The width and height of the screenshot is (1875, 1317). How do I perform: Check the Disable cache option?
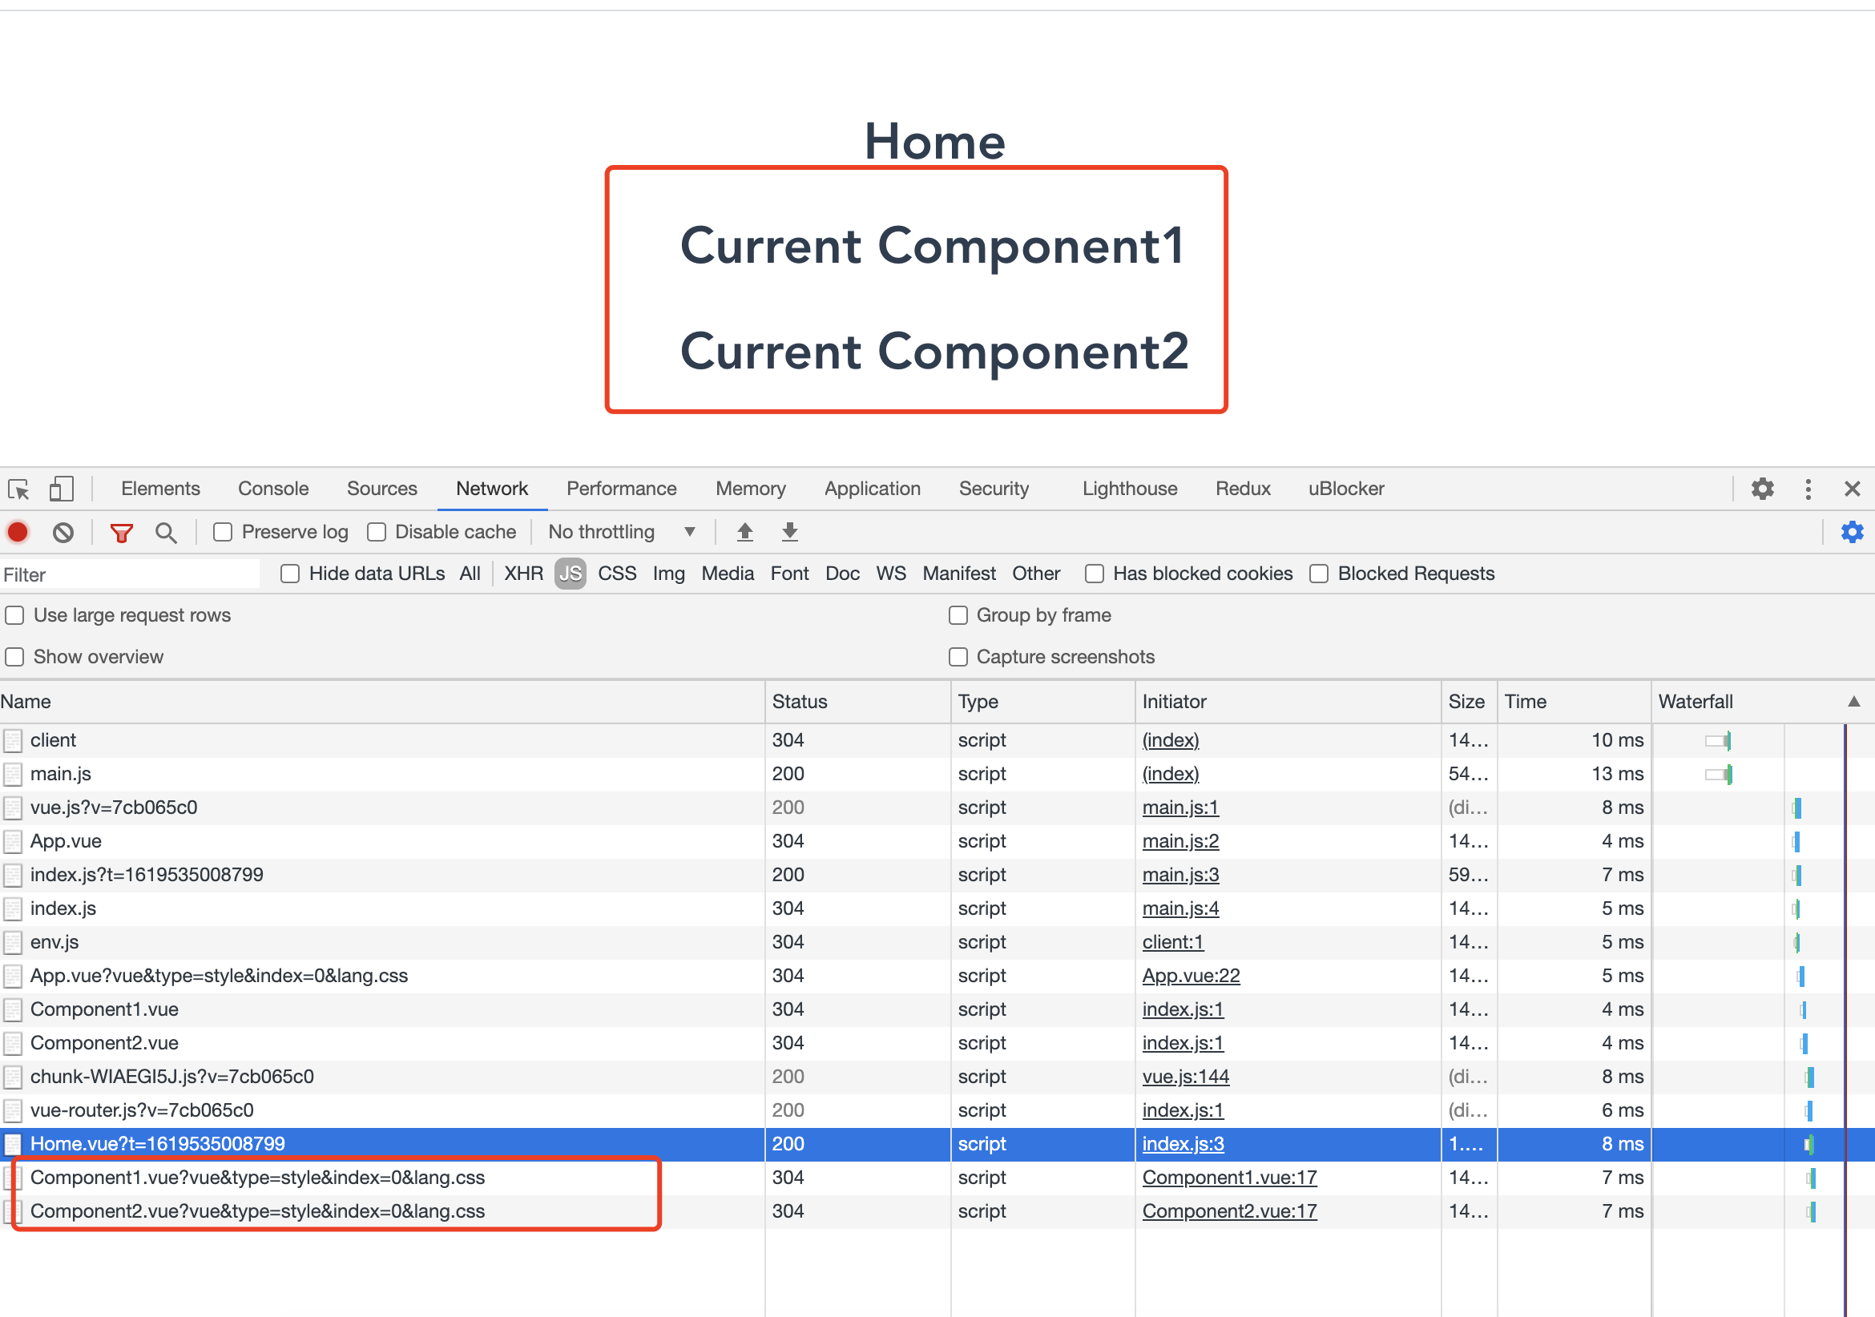[377, 533]
